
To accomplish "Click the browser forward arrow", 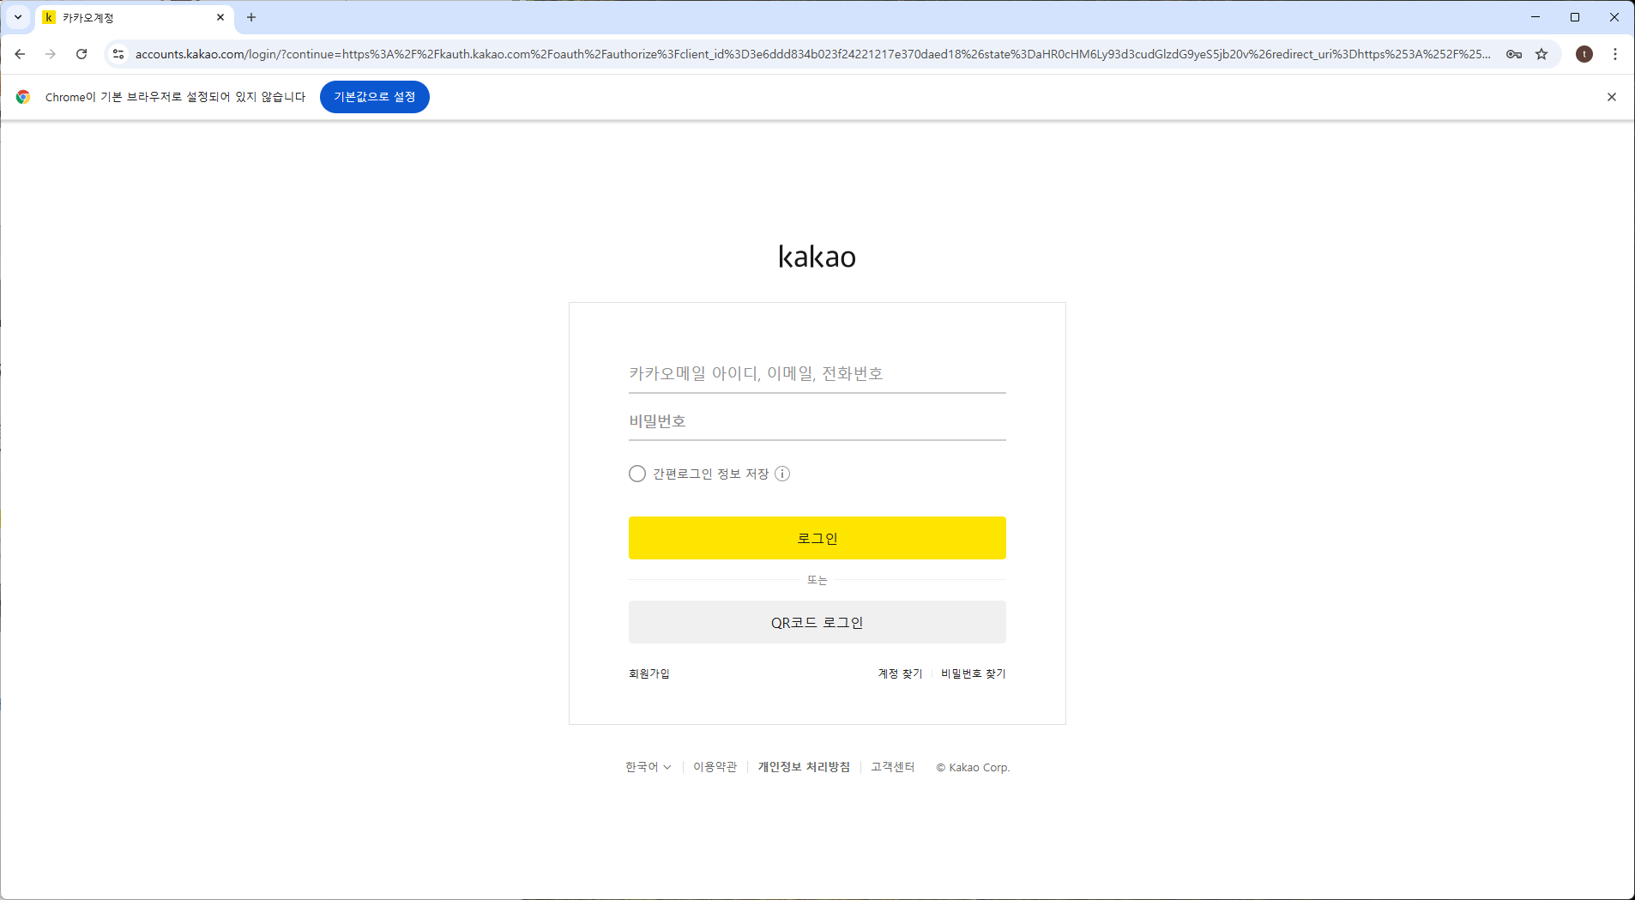I will coord(51,54).
